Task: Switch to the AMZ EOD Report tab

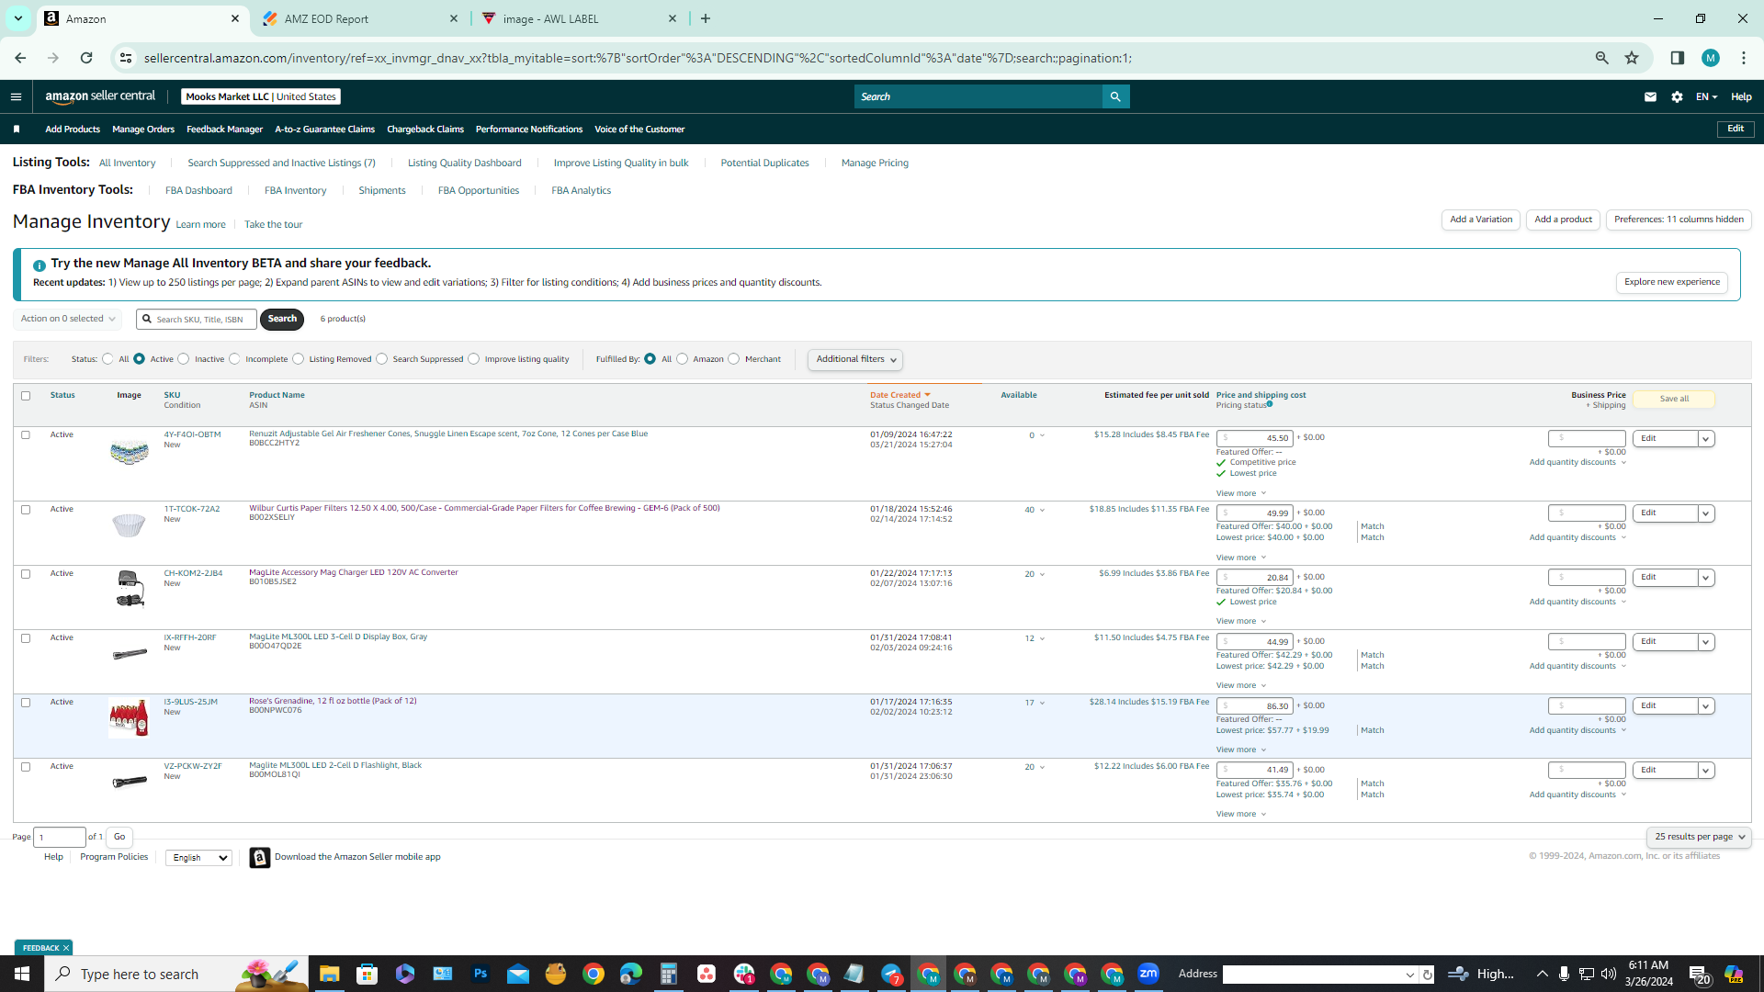Action: pyautogui.click(x=360, y=18)
